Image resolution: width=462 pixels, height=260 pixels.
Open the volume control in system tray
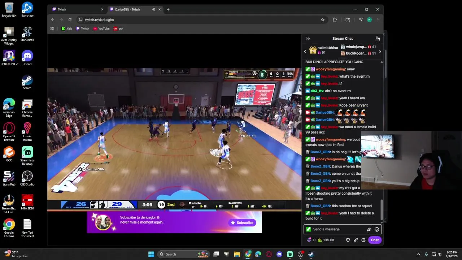[440, 254]
